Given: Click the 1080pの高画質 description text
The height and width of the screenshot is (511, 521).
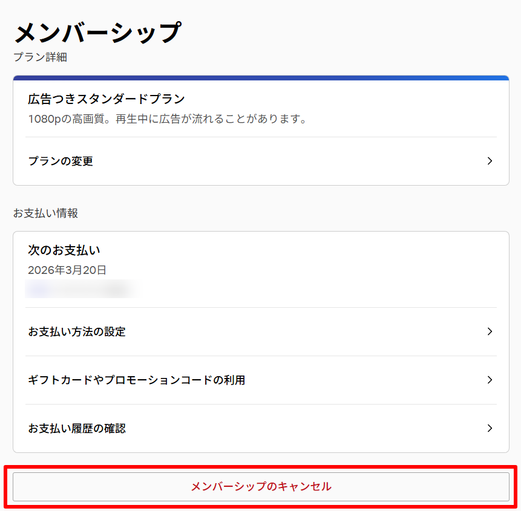Looking at the screenshot, I should 65,119.
